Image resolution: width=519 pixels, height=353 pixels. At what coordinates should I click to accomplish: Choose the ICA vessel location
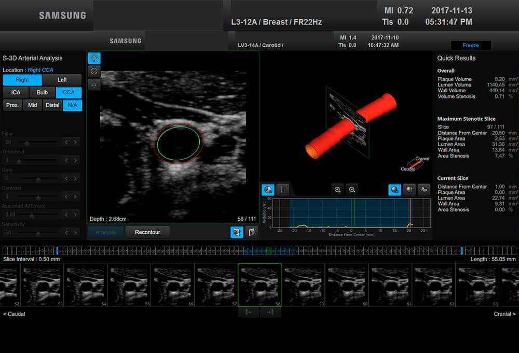(16, 92)
